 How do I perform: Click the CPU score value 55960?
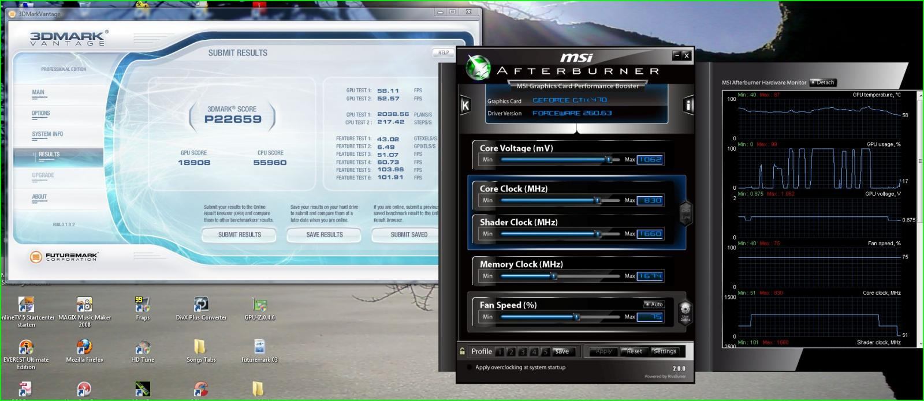point(270,163)
